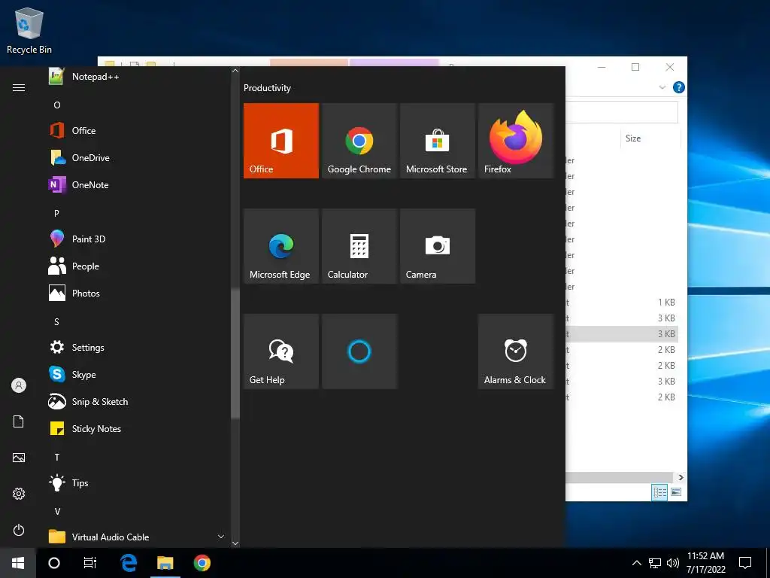Screen dimensions: 770x578
Task: Jump to letter V section header
Action: tap(57, 512)
